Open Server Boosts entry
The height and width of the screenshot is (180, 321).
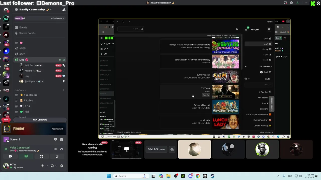click(39, 33)
